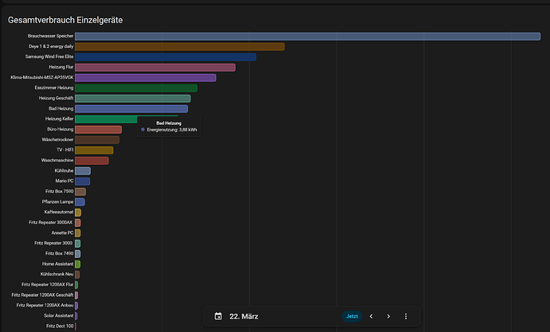Select the Deye 1 & 2 energy daily bar

[179, 47]
